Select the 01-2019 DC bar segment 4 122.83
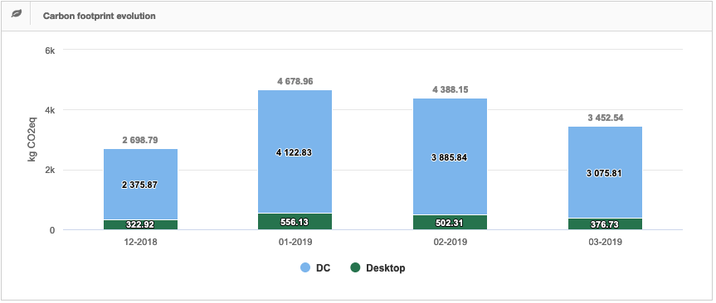716x303 pixels. [x=295, y=151]
